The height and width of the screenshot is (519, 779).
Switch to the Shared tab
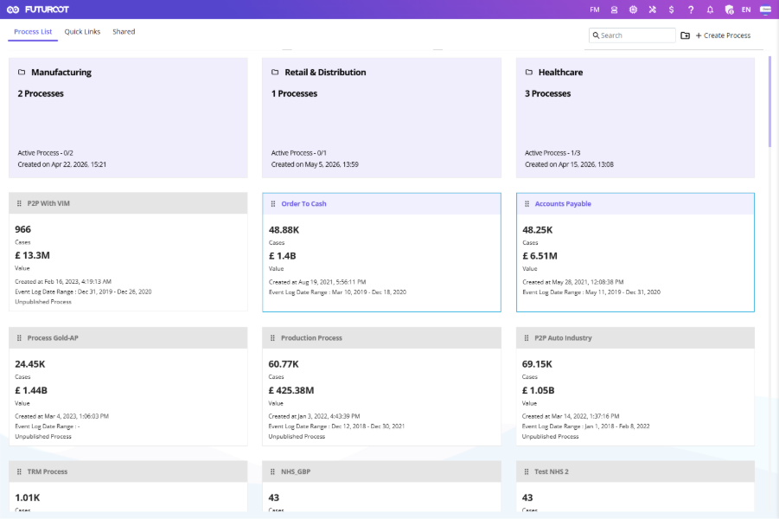[x=124, y=31]
